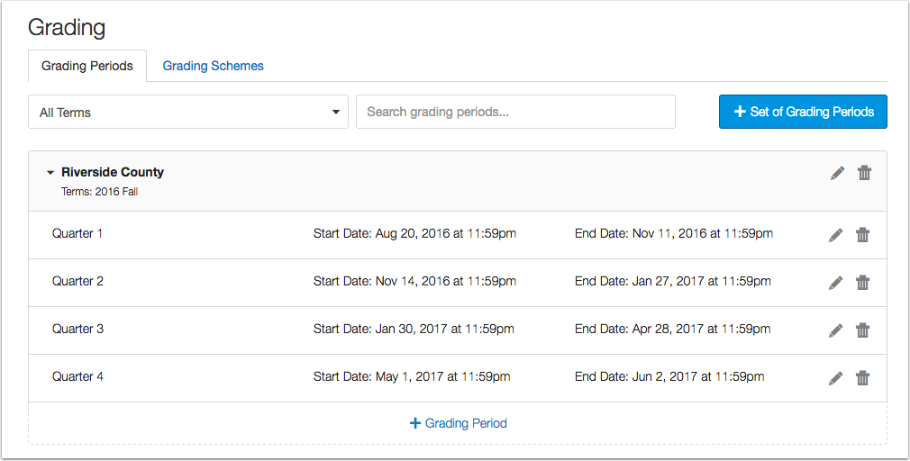Delete the Quarter 2 grading period
Image resolution: width=910 pixels, height=461 pixels.
click(x=862, y=283)
